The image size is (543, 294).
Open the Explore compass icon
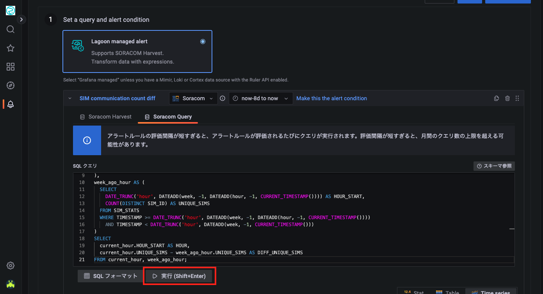tap(11, 85)
